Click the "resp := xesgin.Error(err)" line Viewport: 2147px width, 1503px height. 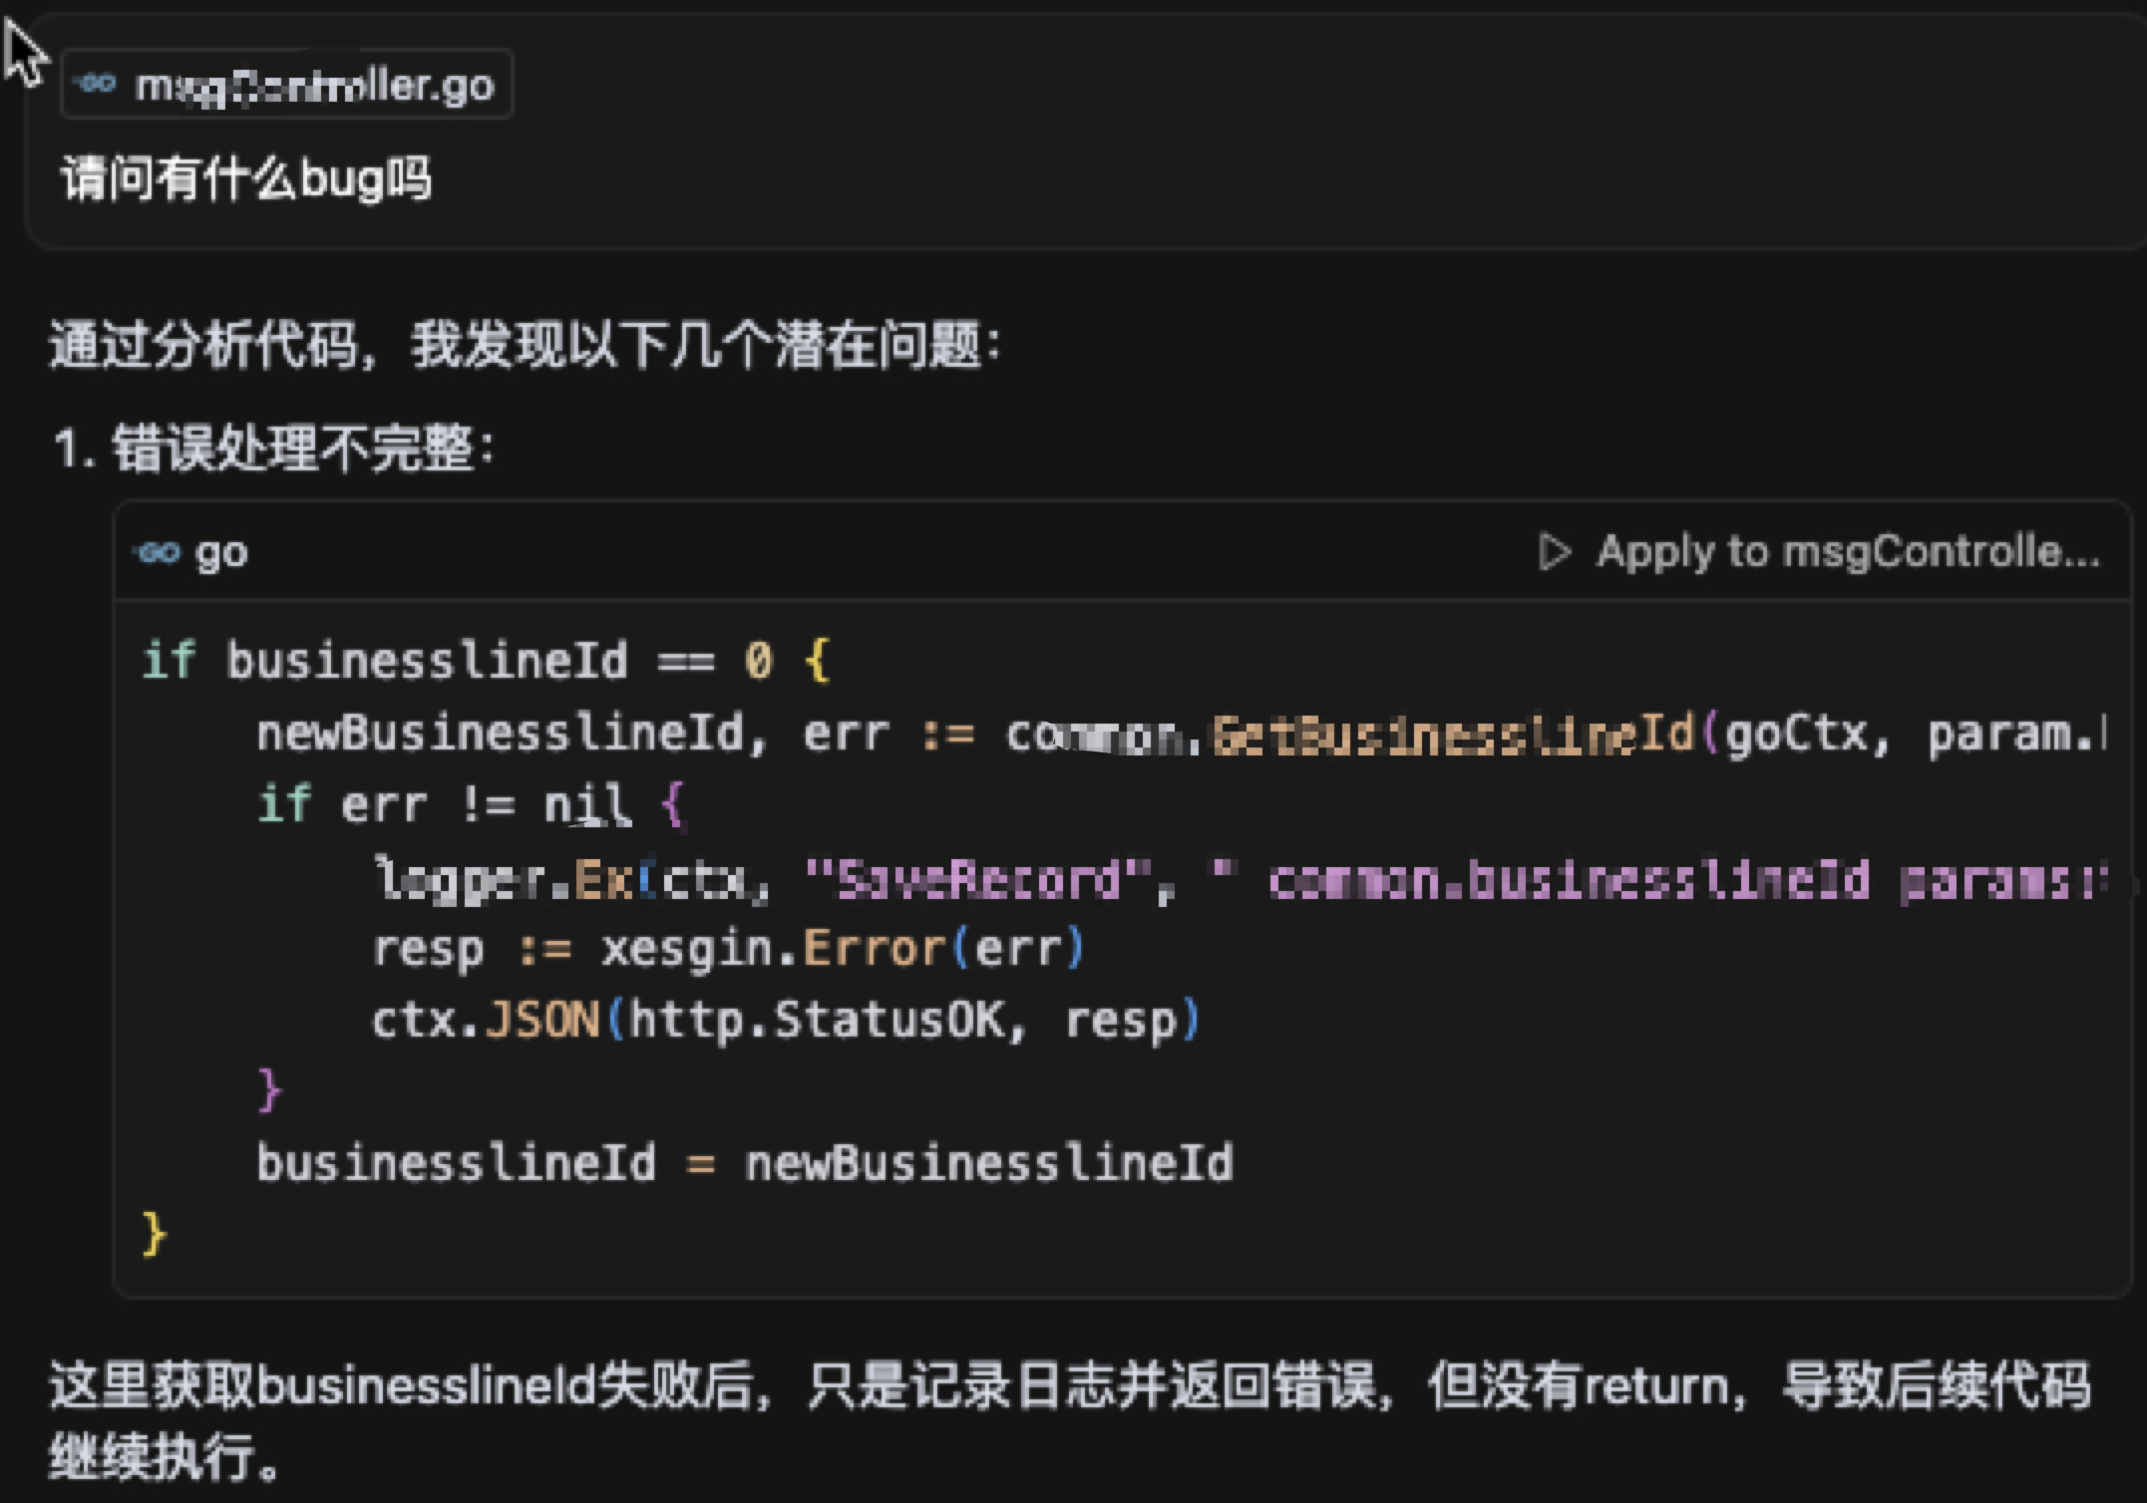(728, 949)
